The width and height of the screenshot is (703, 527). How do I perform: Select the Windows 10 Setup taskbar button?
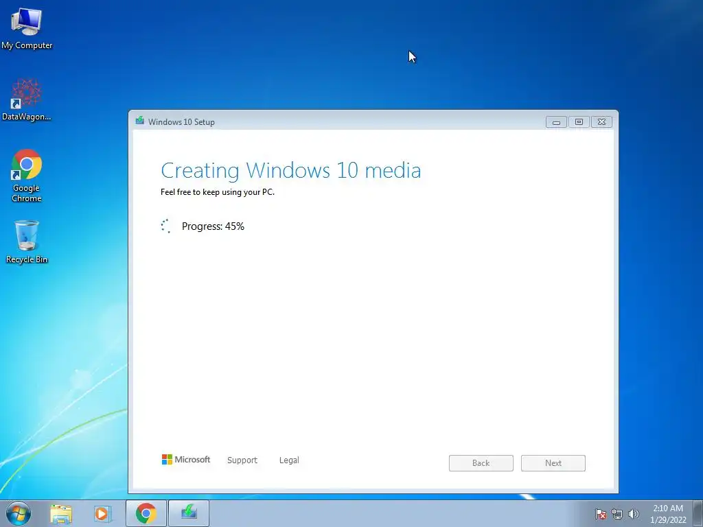coord(189,513)
